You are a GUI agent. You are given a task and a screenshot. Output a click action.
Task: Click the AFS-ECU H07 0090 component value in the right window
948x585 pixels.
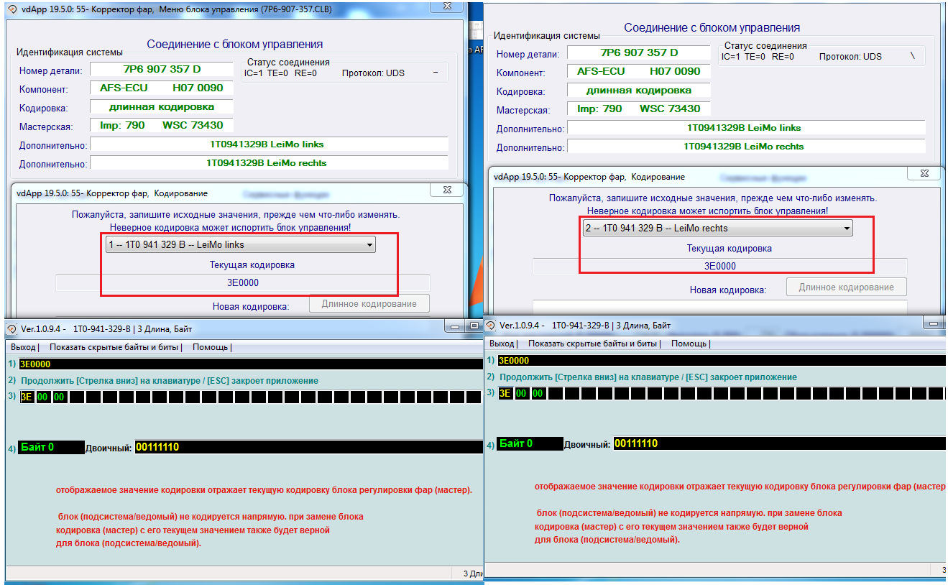(639, 71)
